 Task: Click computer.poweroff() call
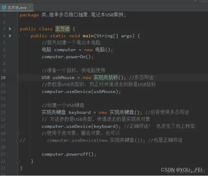tap(69, 154)
